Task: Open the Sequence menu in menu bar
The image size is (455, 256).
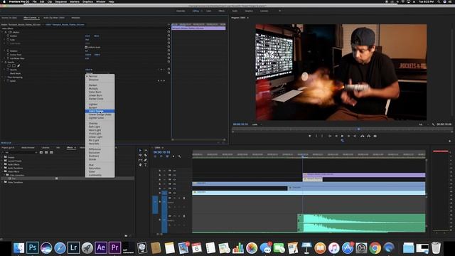Action: 61,1
